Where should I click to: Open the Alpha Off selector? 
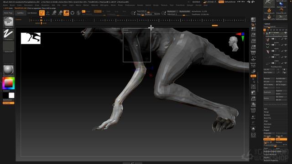click(x=9, y=47)
